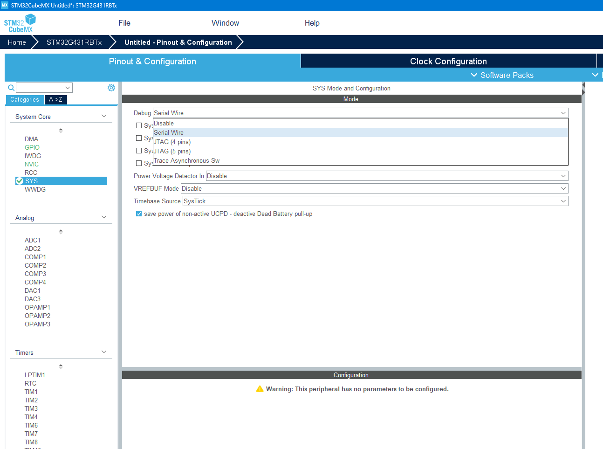
Task: Toggle the first Sys checkbox
Action: [x=139, y=125]
